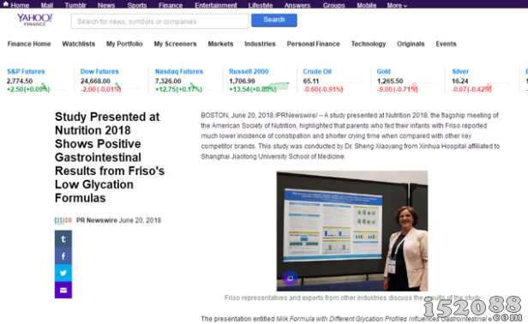Screen dimensions: 528x324
Task: Click the Yahoo Finance logo
Action: click(34, 20)
